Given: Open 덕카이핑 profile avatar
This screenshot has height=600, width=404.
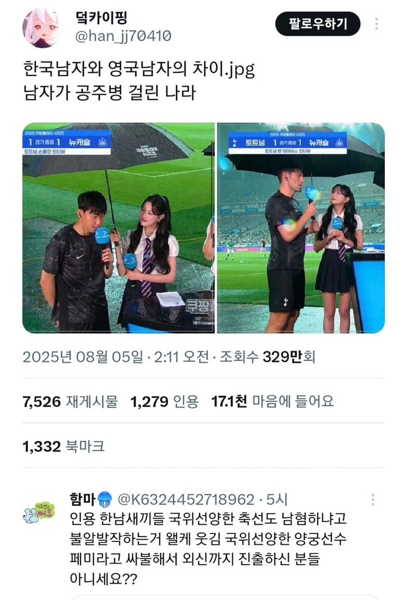Looking at the screenshot, I should (x=41, y=29).
